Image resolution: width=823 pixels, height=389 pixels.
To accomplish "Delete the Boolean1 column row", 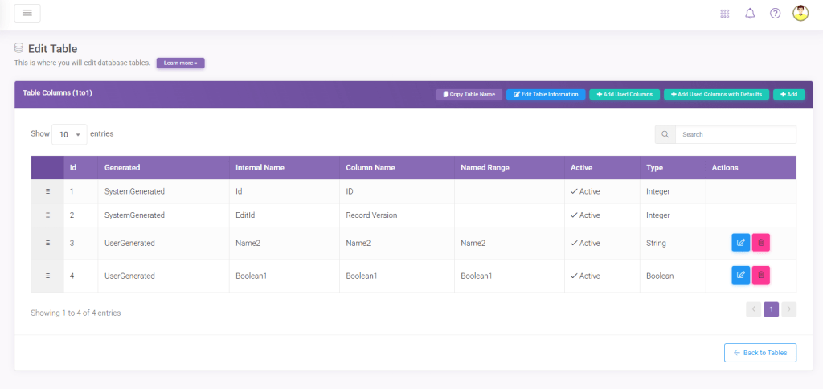I will (760, 276).
